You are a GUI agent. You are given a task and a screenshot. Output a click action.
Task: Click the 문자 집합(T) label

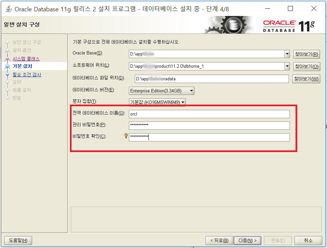85,101
